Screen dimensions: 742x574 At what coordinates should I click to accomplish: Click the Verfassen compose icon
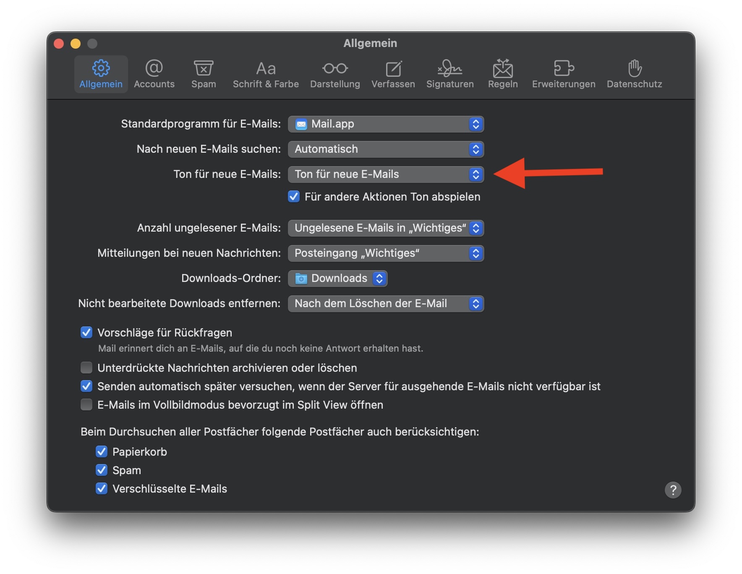pyautogui.click(x=393, y=74)
